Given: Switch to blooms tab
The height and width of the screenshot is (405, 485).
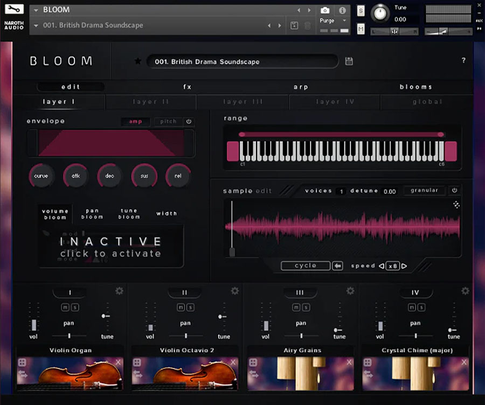Looking at the screenshot, I should click(x=415, y=87).
